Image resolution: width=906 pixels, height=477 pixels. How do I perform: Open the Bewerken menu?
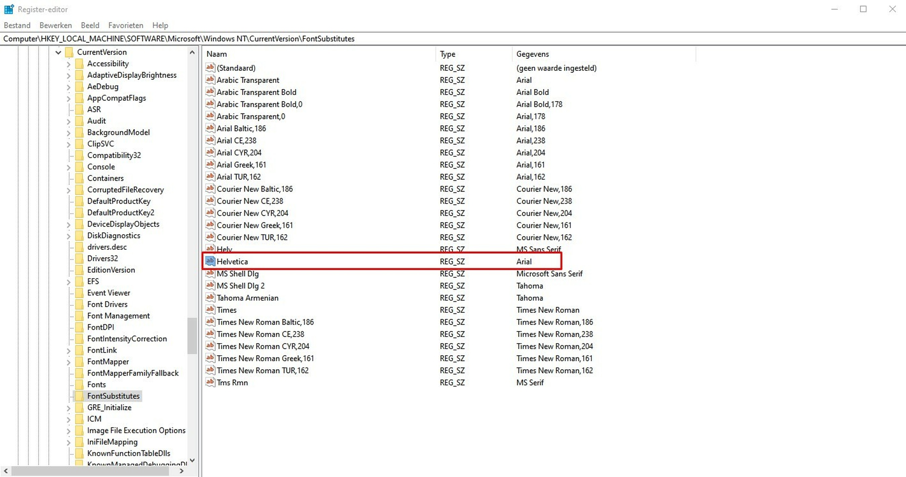tap(55, 25)
